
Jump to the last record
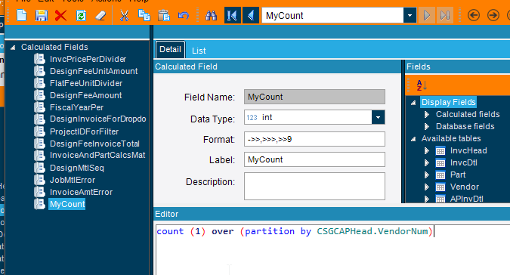(x=445, y=15)
